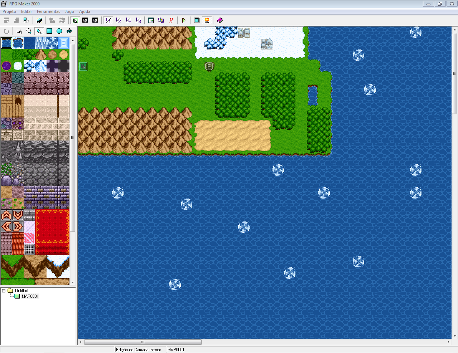This screenshot has width=458, height=353.
Task: Pick the white snowball tile
Action: 18,66
